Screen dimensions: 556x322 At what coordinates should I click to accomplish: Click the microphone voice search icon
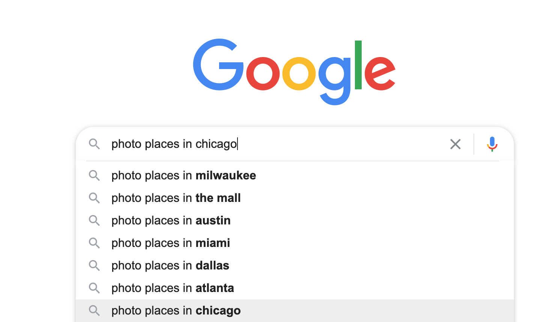[492, 144]
